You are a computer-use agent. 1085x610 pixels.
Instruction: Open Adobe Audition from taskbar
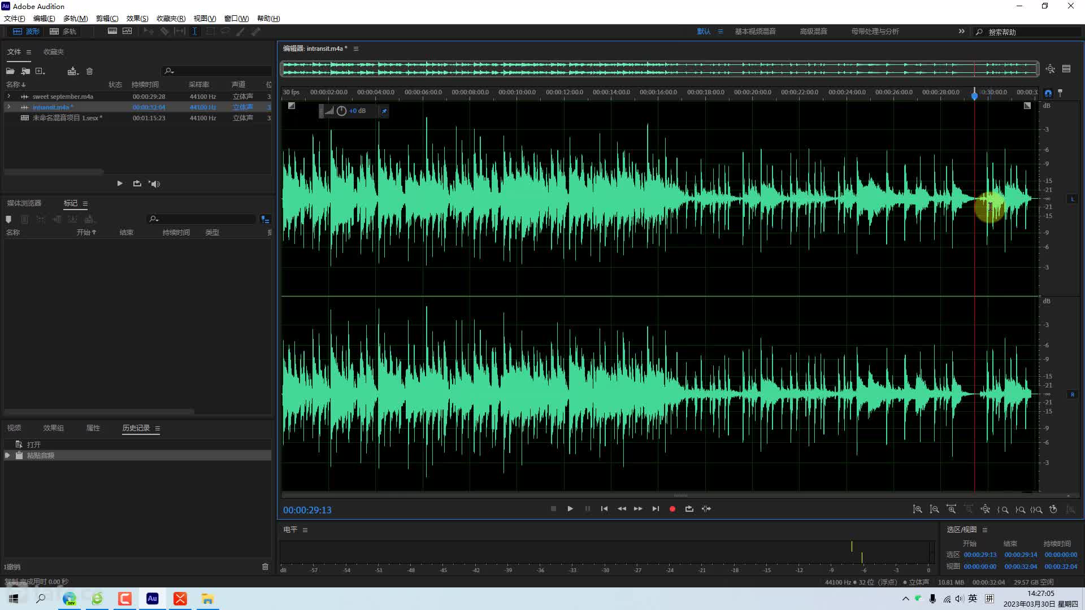pos(152,599)
